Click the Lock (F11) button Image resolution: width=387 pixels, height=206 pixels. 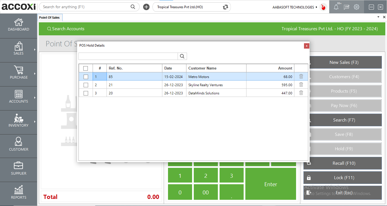tap(343, 178)
